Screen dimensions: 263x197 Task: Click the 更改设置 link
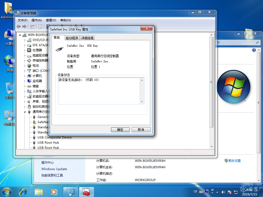(234, 161)
